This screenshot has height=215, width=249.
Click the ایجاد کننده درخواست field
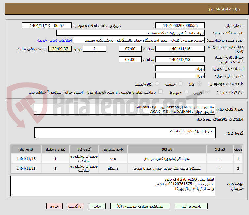coord(139,40)
